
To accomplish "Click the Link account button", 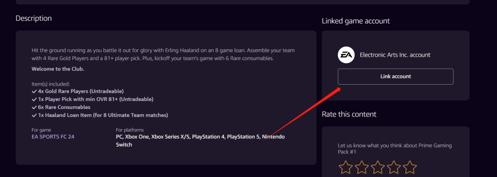I will tap(396, 76).
